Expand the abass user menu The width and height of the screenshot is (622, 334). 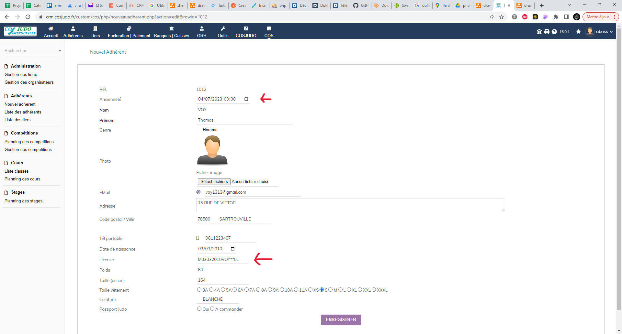[x=600, y=32]
